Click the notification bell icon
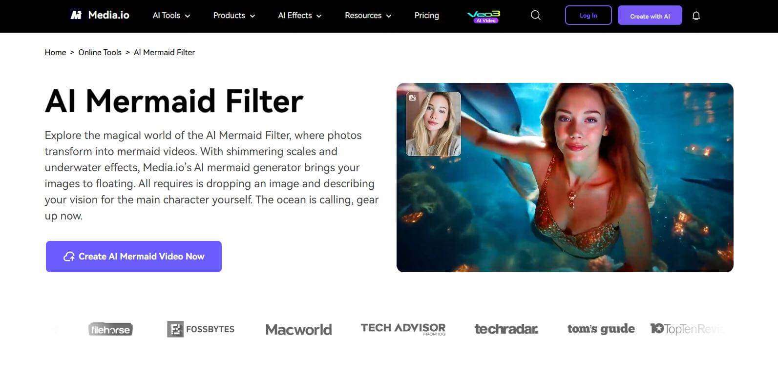 pos(696,16)
